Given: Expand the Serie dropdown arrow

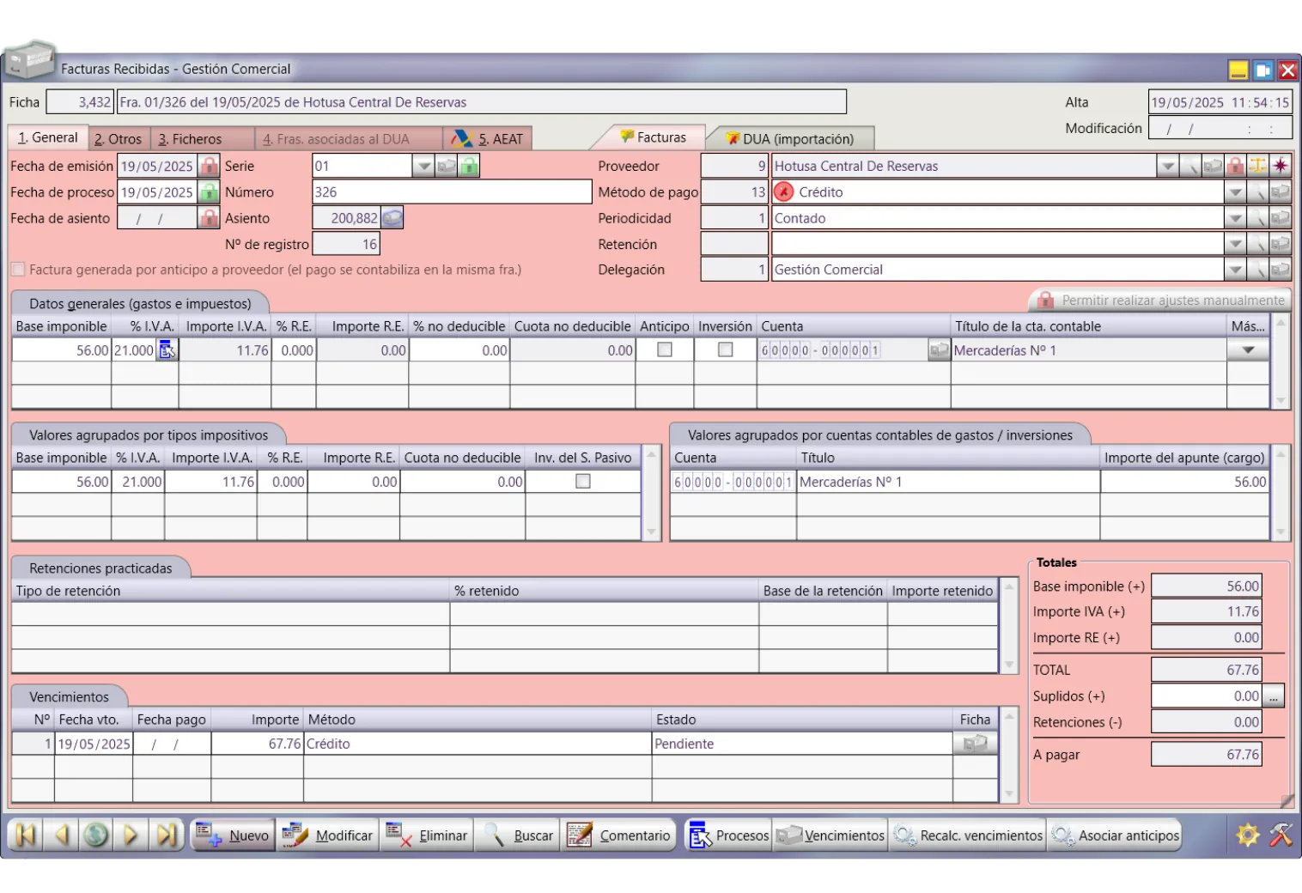Looking at the screenshot, I should click(423, 166).
